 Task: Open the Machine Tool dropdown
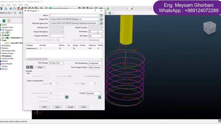(x=56, y=28)
